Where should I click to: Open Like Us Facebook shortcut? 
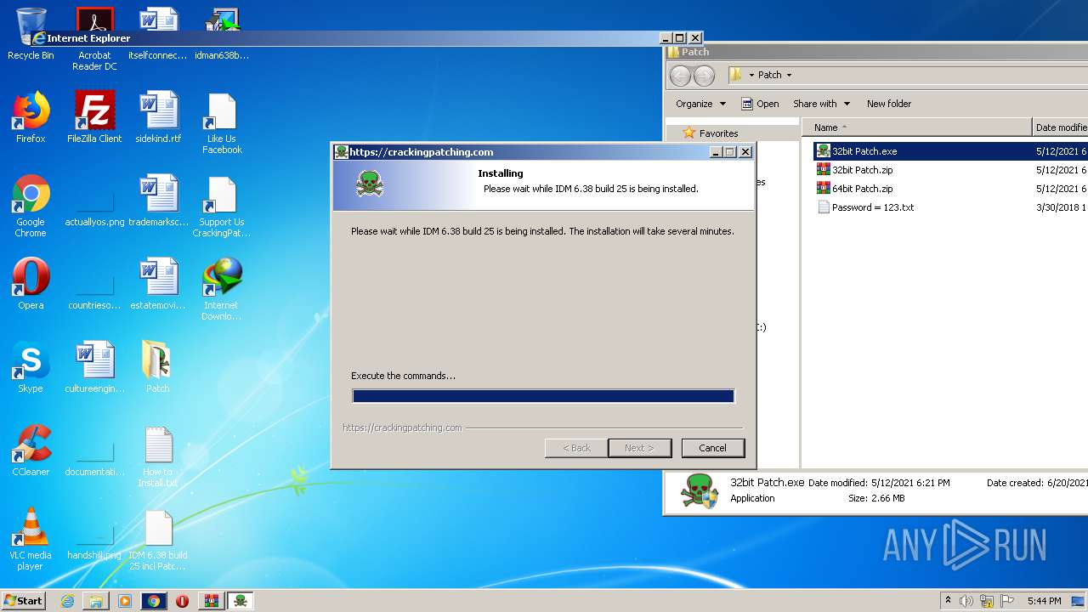click(222, 122)
